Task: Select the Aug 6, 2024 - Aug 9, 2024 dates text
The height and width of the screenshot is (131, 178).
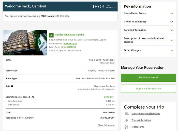Action: [x=102, y=60]
